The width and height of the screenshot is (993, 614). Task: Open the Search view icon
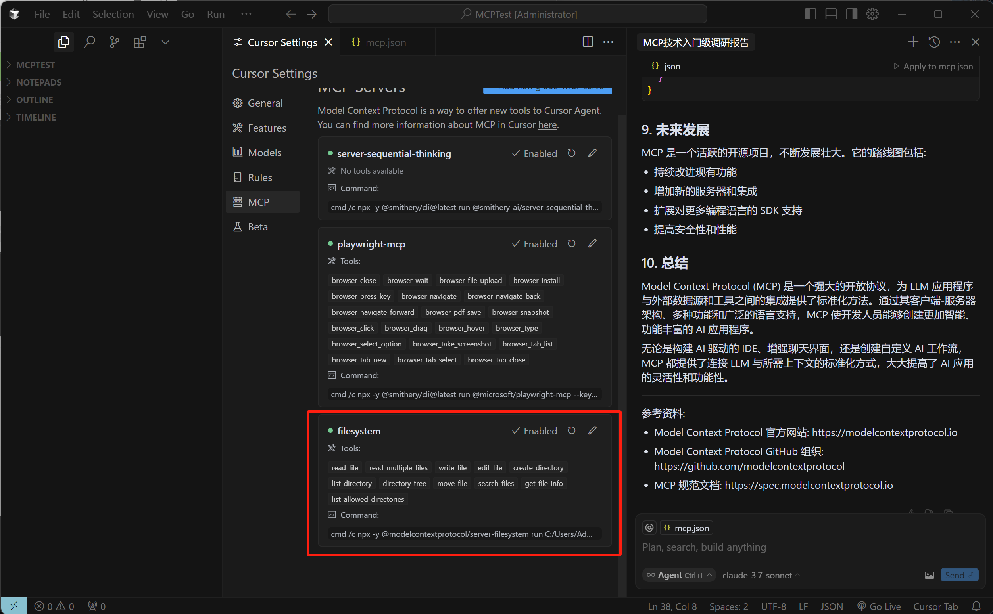point(89,42)
